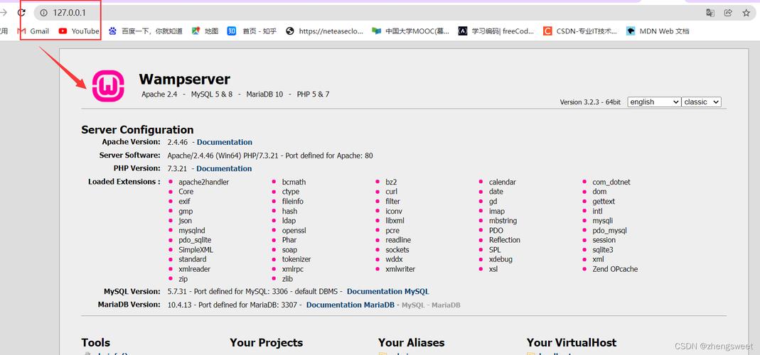Click the Tools heading
The height and width of the screenshot is (355, 760).
click(x=95, y=343)
